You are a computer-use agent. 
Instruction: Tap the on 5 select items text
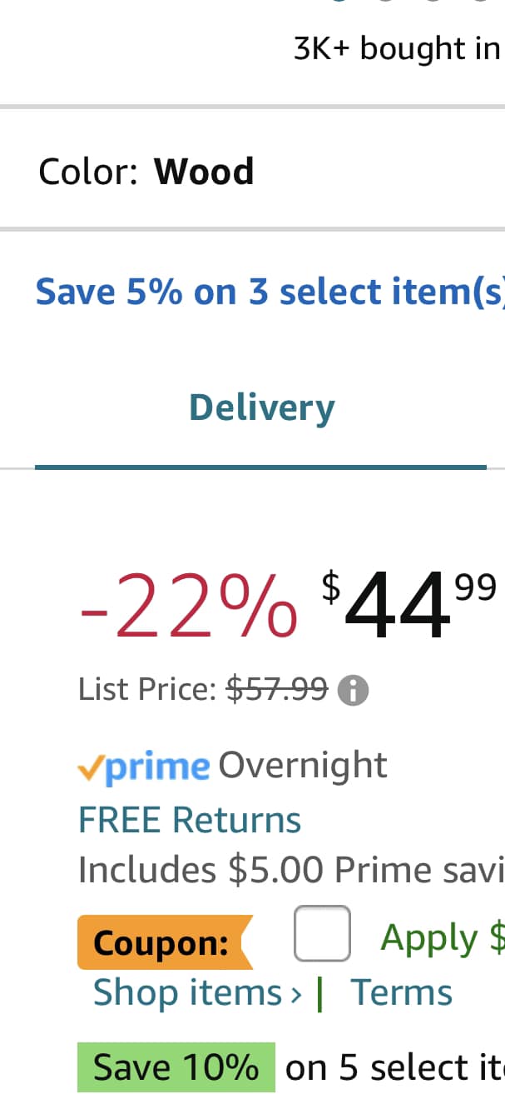coord(394,1067)
